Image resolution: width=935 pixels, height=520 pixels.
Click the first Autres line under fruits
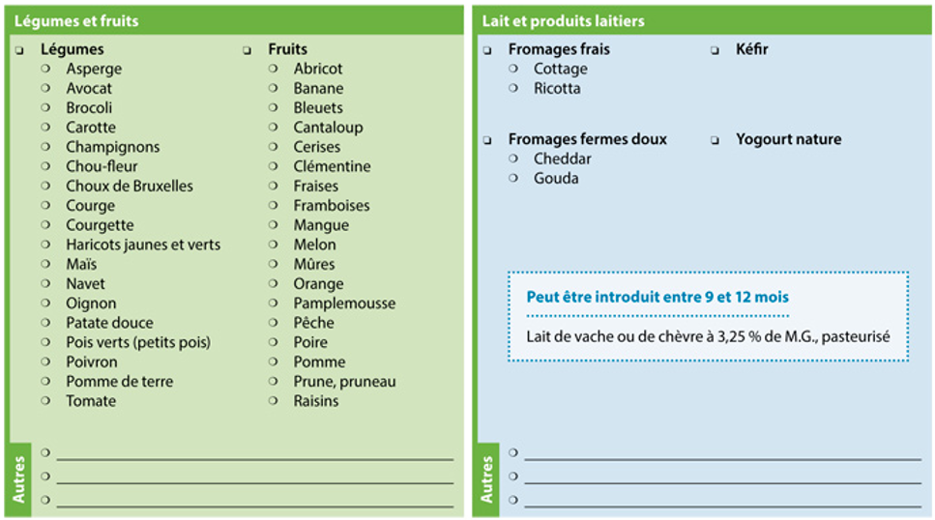pos(255,454)
